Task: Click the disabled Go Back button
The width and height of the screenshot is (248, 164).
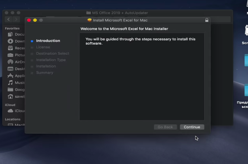Action: [x=165, y=127]
